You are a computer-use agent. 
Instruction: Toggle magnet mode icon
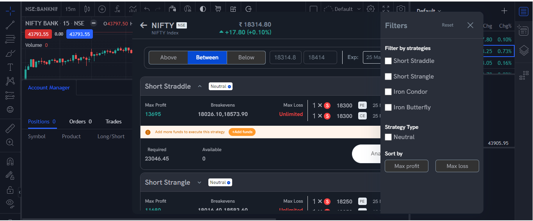click(10, 161)
